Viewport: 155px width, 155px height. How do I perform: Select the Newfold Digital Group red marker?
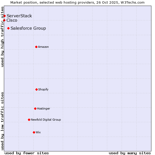(29, 120)
